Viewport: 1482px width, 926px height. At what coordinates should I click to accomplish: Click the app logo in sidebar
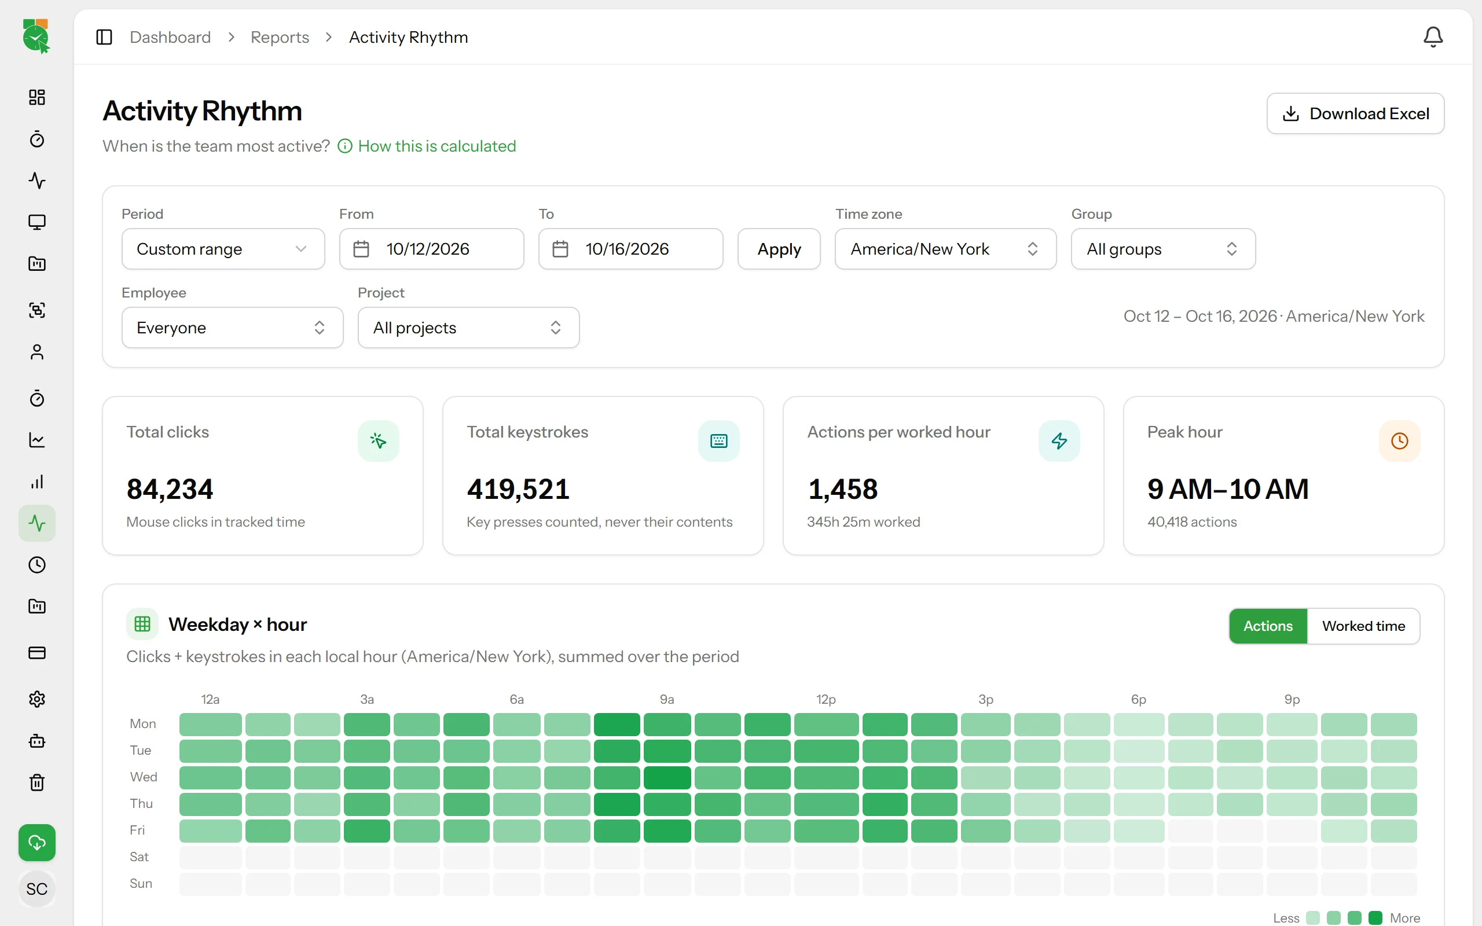(36, 36)
